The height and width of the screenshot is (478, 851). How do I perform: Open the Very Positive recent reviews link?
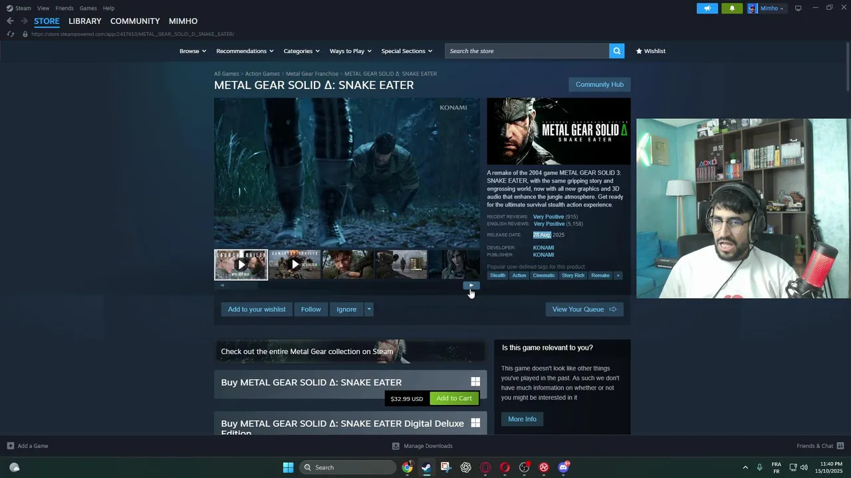(x=548, y=216)
